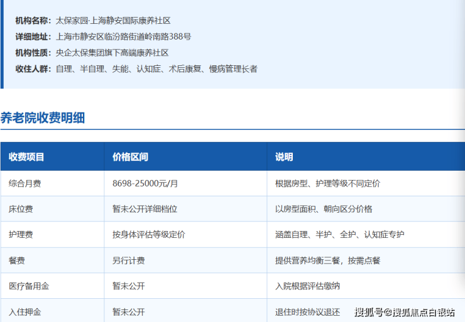Select text 央企太保集团旗下高端康养社区
This screenshot has width=465, height=322.
(112, 53)
